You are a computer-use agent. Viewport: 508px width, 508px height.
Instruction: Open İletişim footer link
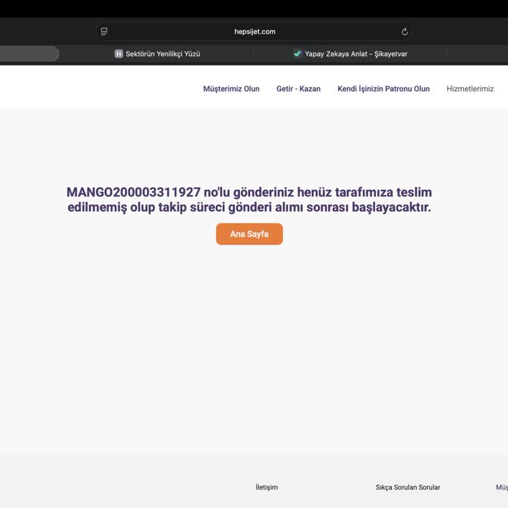point(267,487)
